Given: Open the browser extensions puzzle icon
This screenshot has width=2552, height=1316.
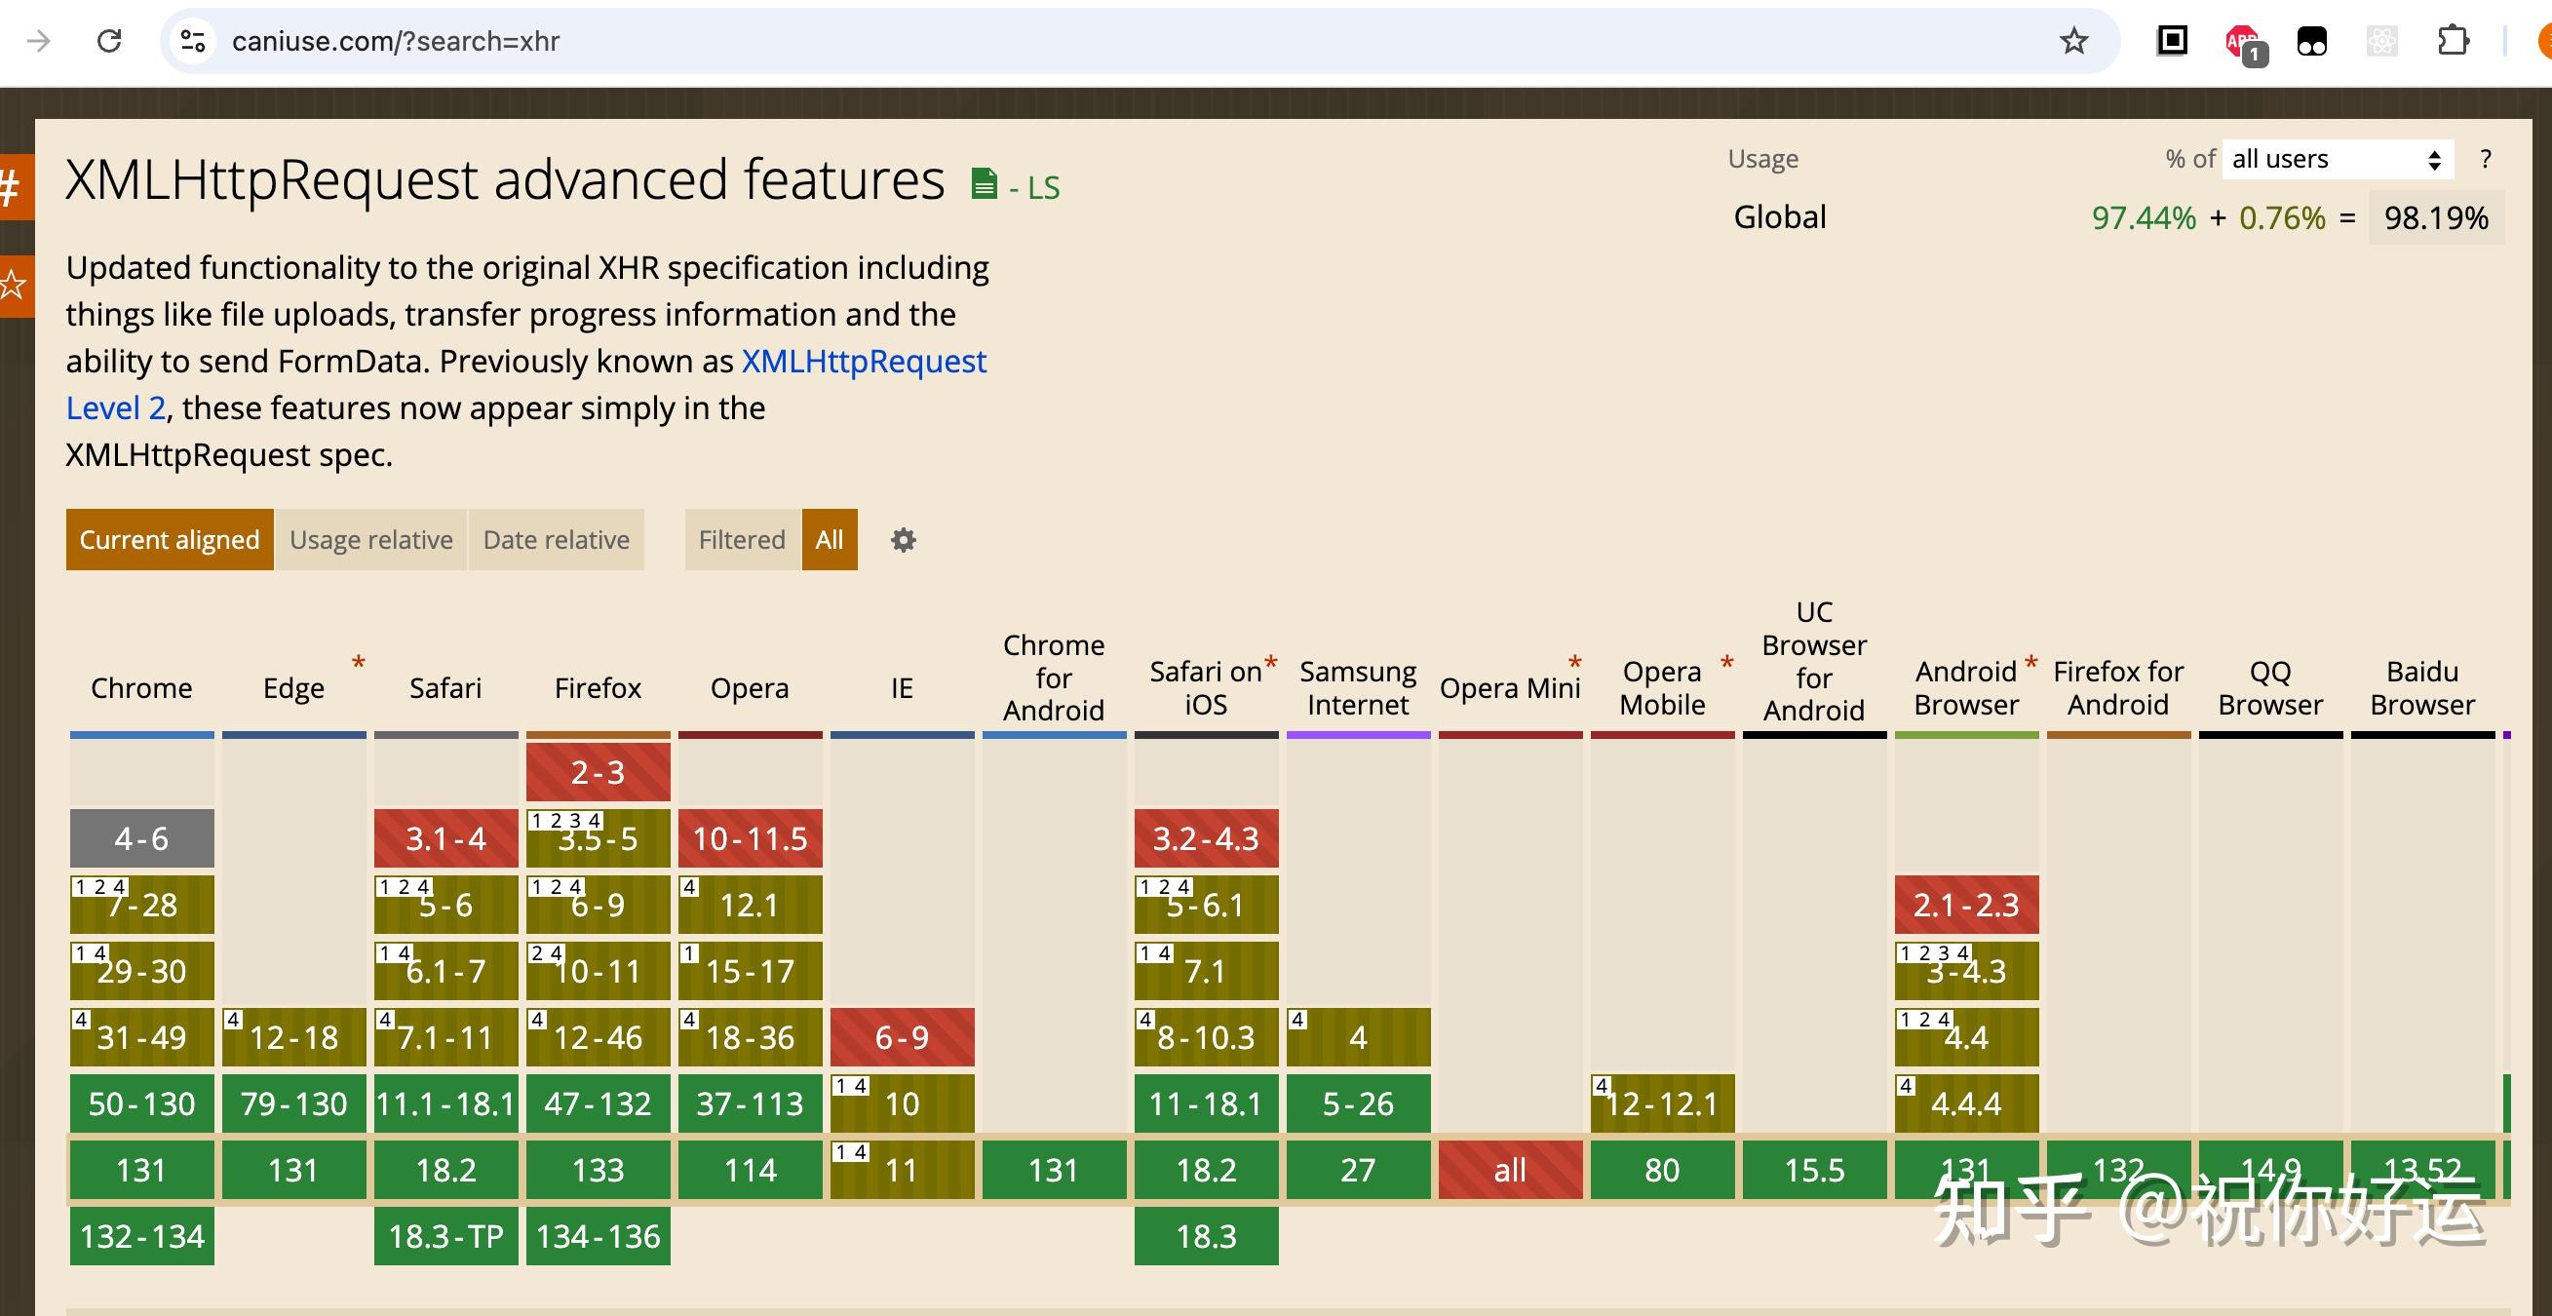Looking at the screenshot, I should click(x=2452, y=41).
